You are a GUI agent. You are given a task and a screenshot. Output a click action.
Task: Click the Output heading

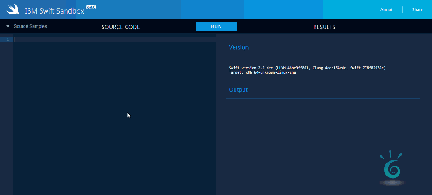click(238, 90)
